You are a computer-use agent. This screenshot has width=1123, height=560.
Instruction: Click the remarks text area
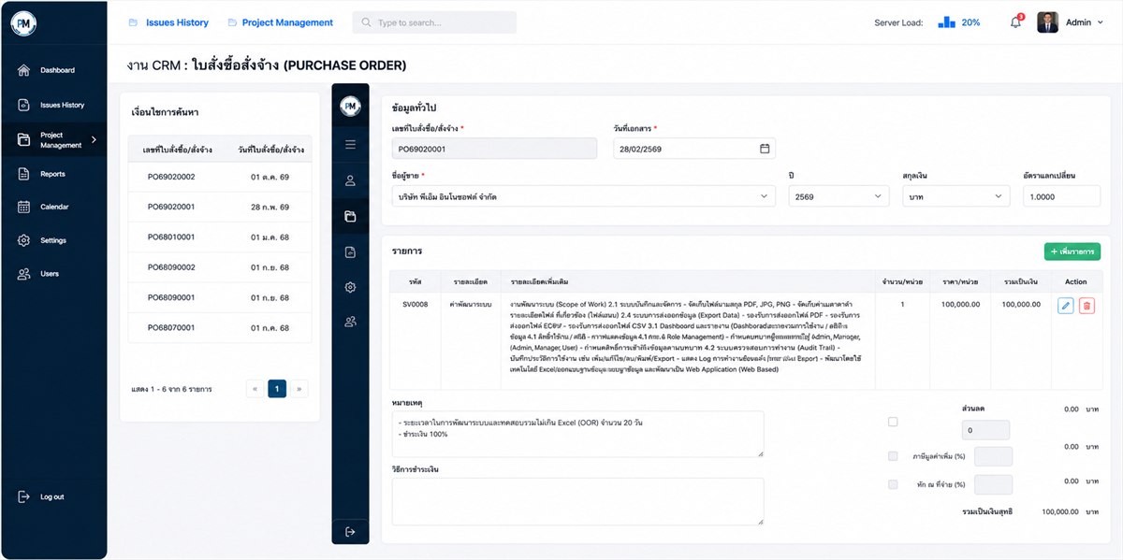(577, 434)
